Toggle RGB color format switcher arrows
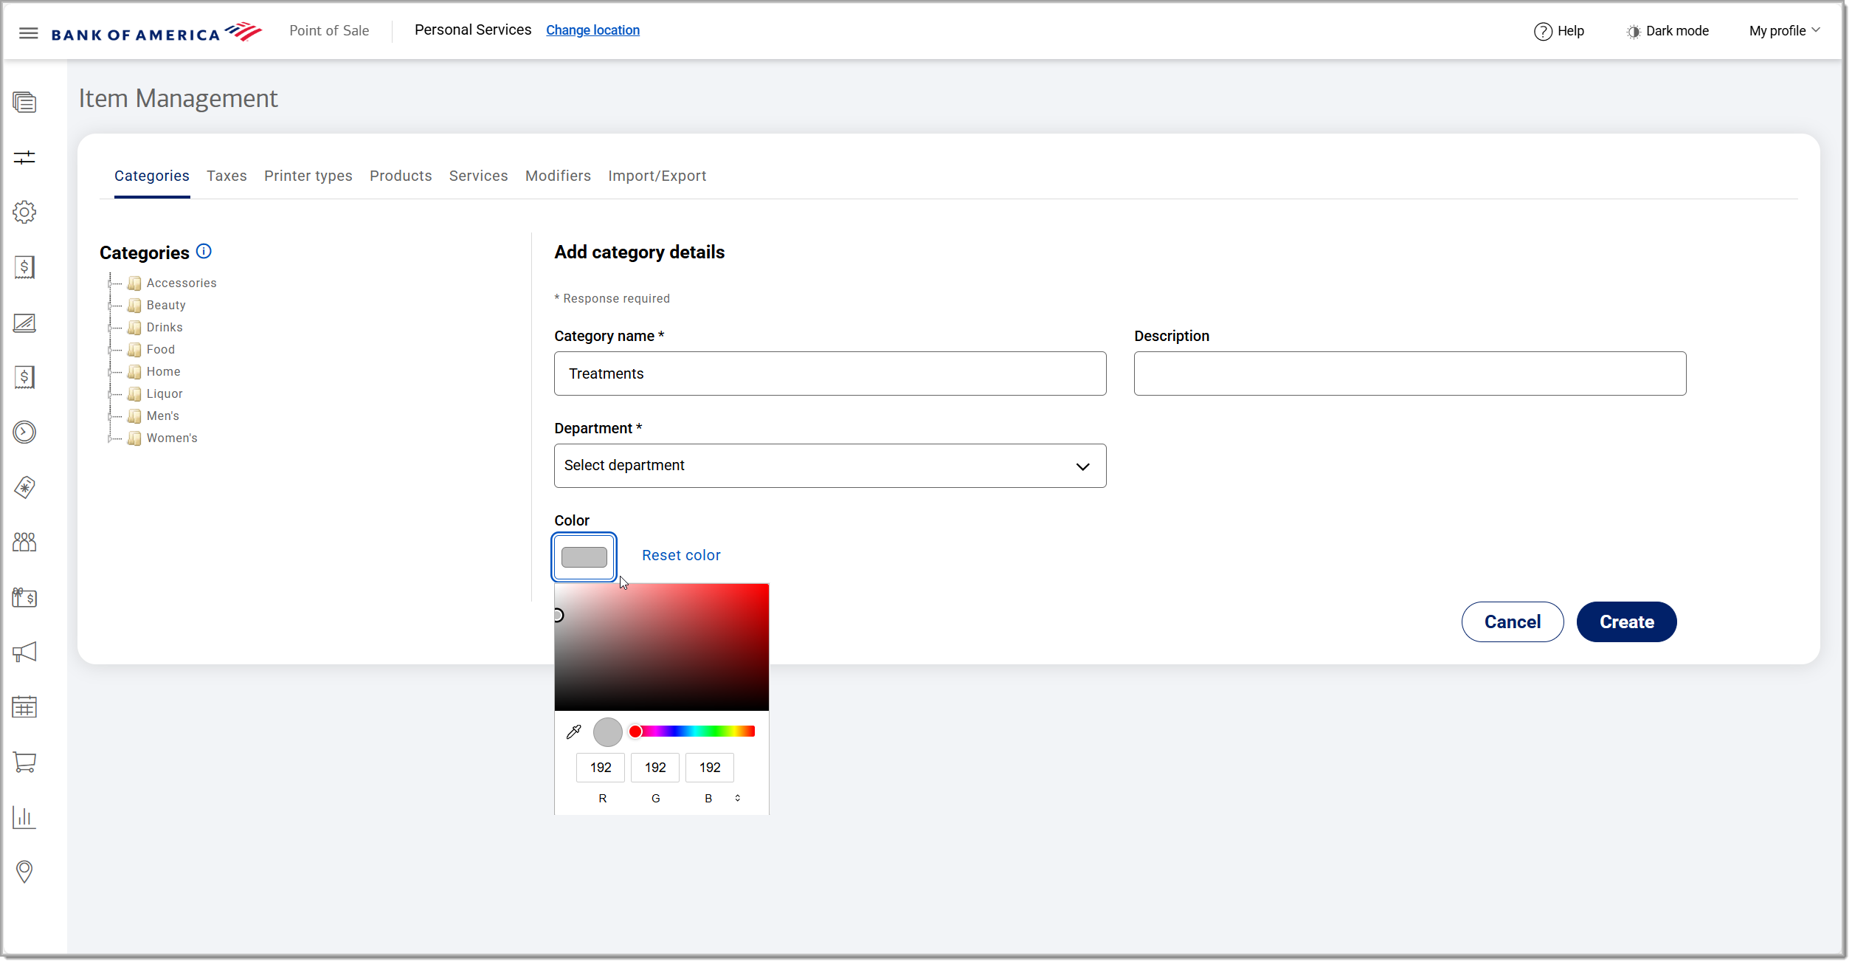 [x=737, y=799]
